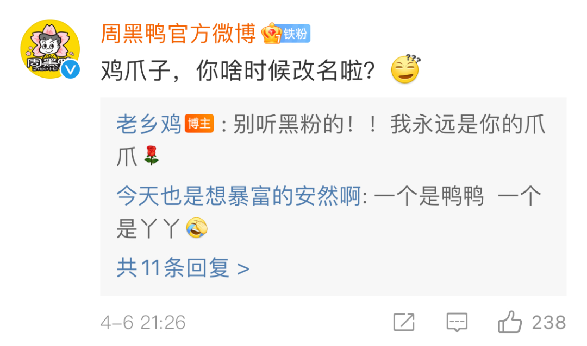Click the blue verified V badge
587x346 pixels.
pyautogui.click(x=70, y=69)
